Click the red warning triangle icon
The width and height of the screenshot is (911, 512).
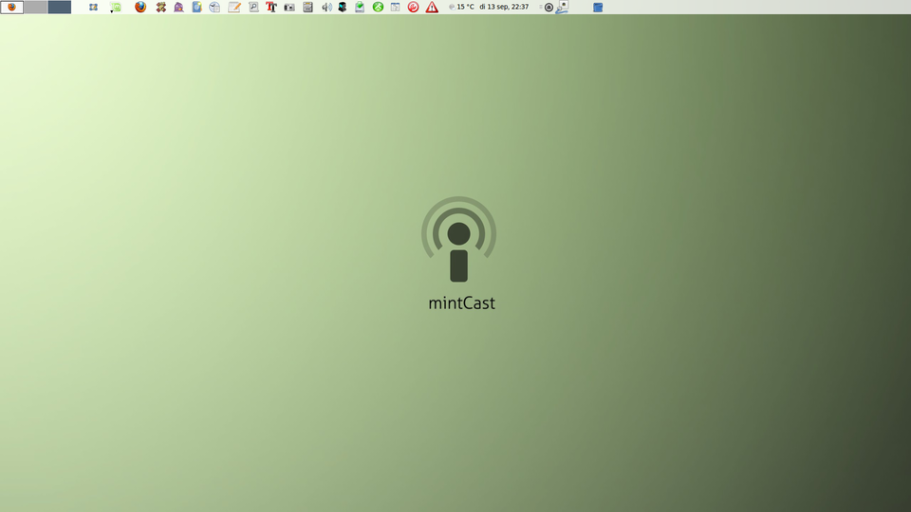pos(432,7)
